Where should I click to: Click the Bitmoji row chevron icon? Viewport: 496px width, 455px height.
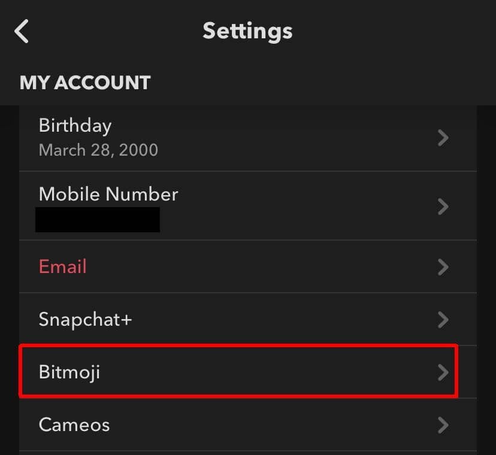coord(443,372)
